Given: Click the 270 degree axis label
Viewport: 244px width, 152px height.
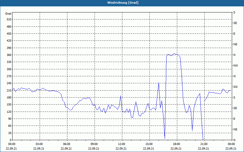Looking at the screenshot, I should [9, 76].
